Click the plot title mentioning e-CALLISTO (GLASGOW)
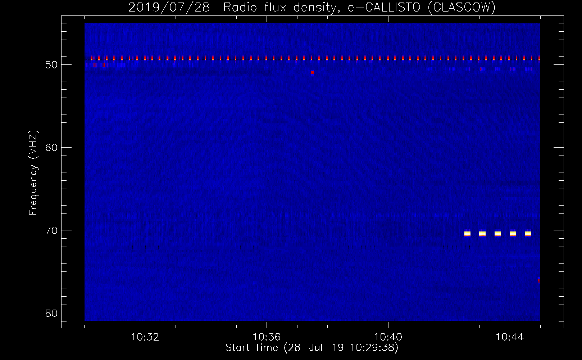This screenshot has height=360, width=582. [312, 7]
